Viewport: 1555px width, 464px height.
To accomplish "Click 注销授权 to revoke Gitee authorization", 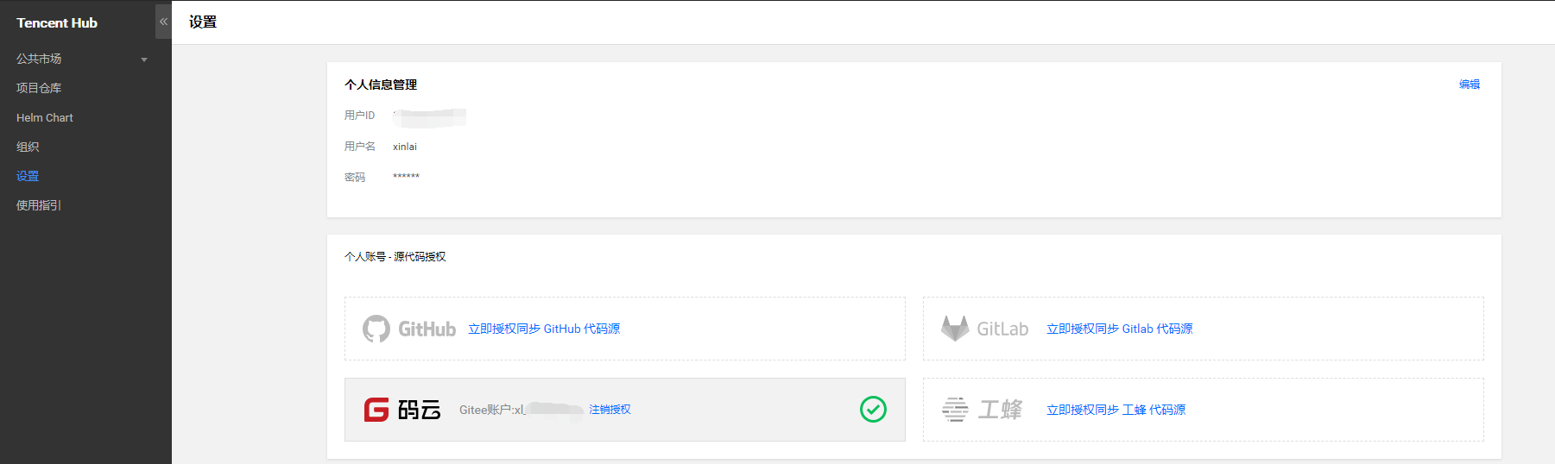I will pos(610,410).
